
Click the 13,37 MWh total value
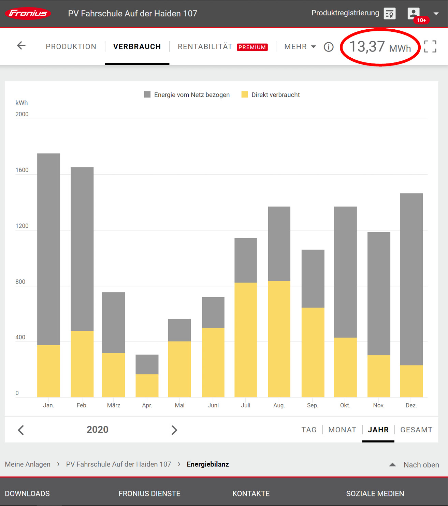[x=380, y=47]
